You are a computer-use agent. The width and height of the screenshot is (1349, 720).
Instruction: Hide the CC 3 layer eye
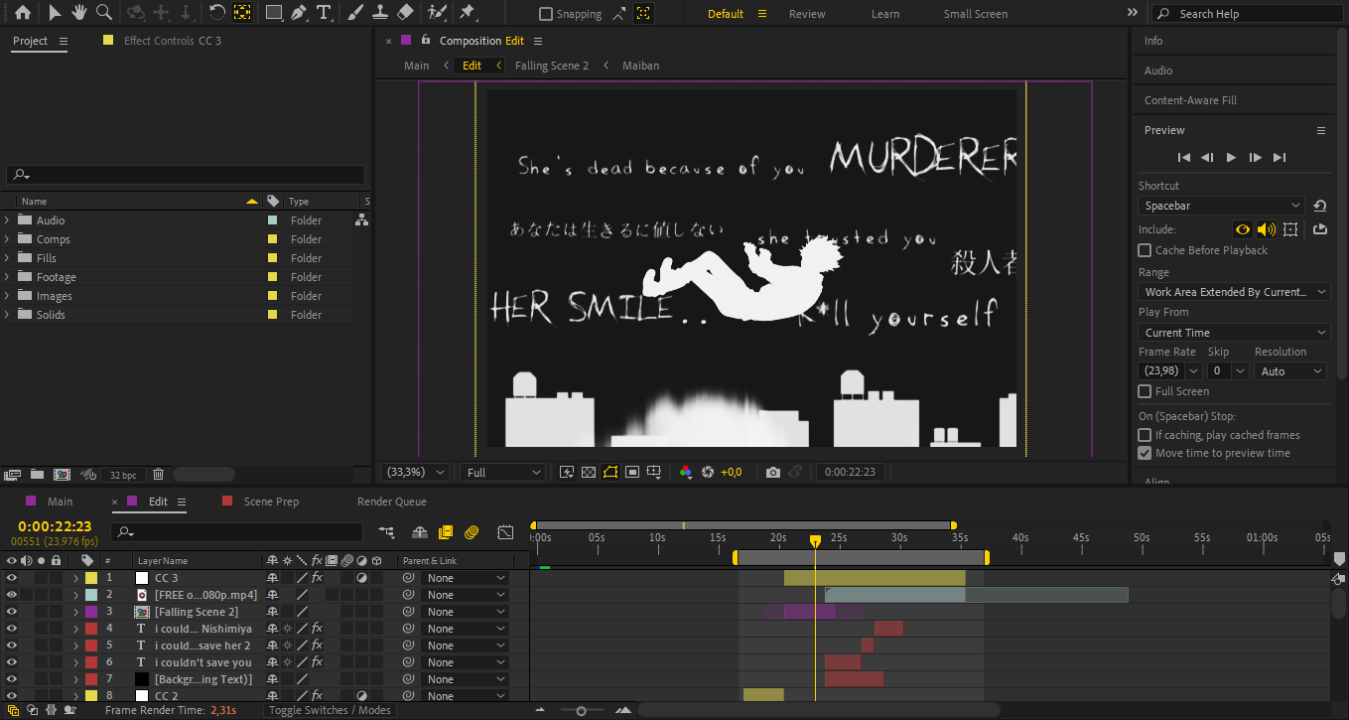click(x=12, y=578)
